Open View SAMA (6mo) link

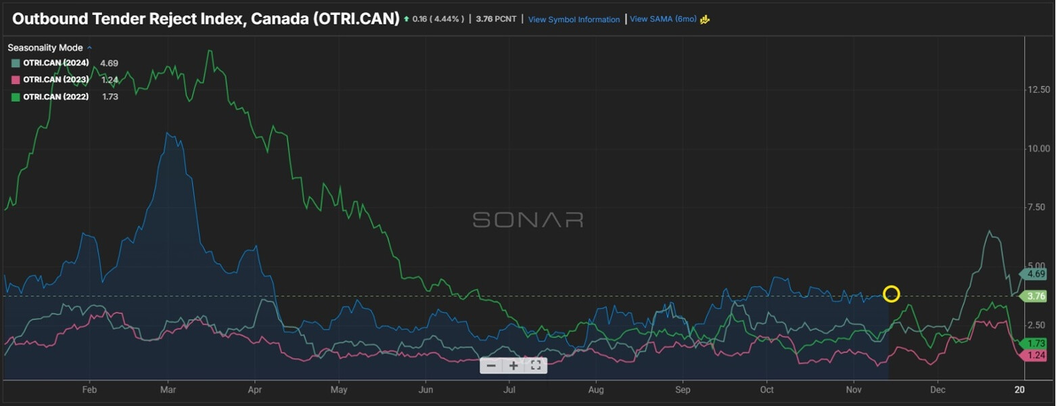pyautogui.click(x=662, y=20)
